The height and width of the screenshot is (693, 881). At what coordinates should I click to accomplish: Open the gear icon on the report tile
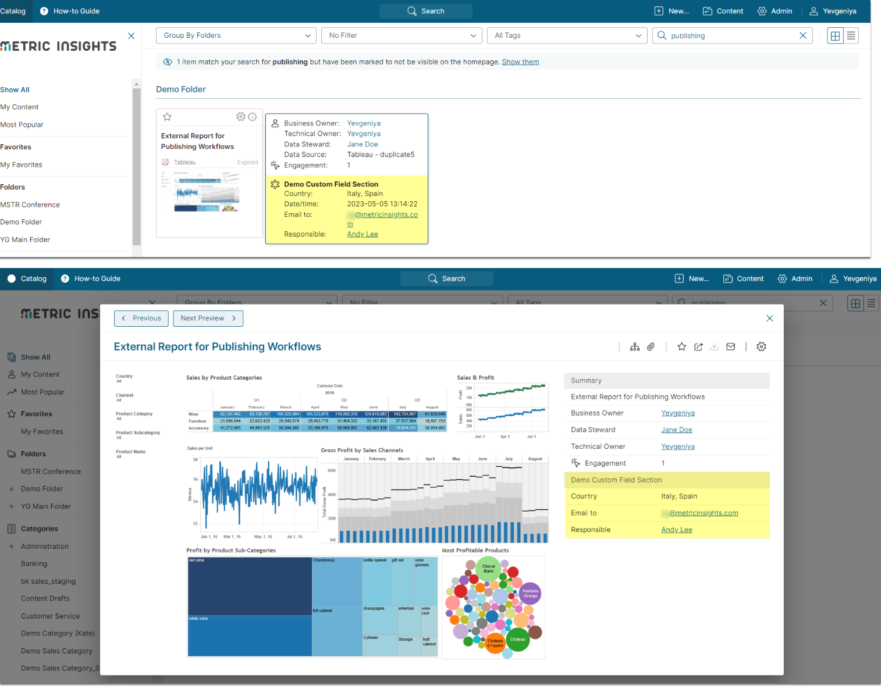240,117
